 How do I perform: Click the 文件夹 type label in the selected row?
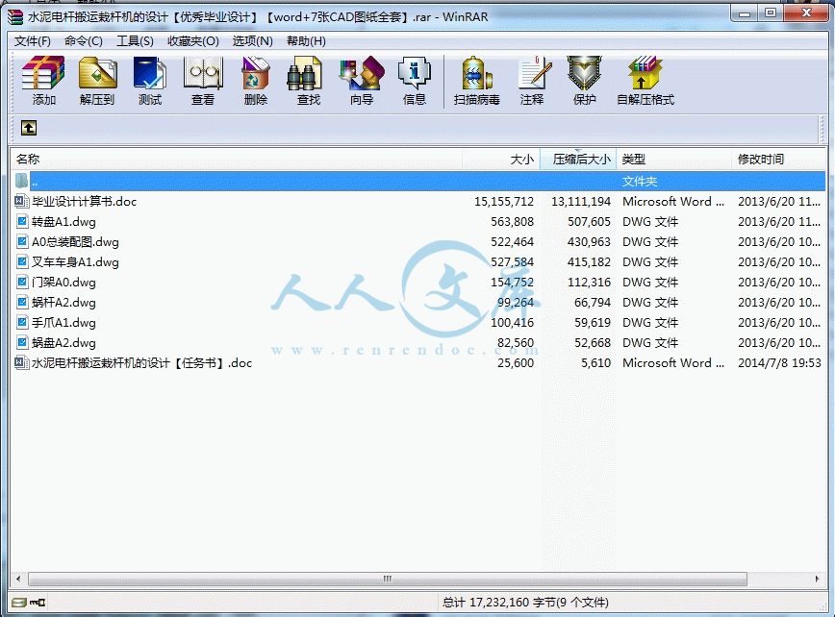(640, 182)
